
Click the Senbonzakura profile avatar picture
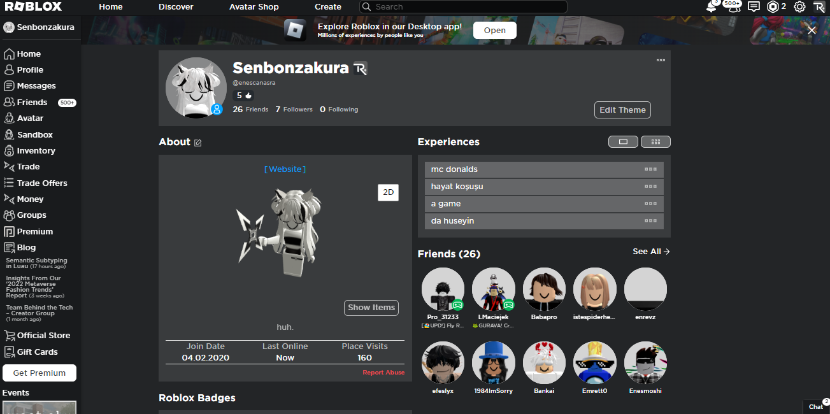coord(196,88)
